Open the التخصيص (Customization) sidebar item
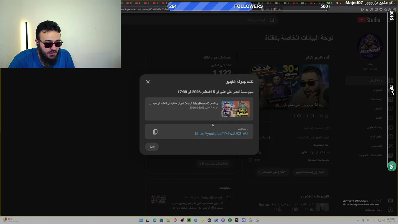 [x=377, y=146]
